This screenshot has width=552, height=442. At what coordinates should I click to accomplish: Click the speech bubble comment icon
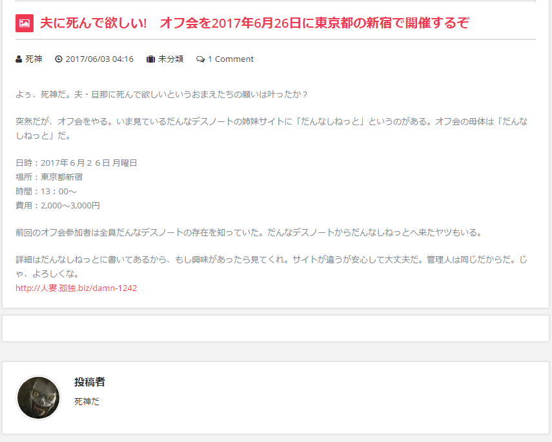click(x=200, y=59)
